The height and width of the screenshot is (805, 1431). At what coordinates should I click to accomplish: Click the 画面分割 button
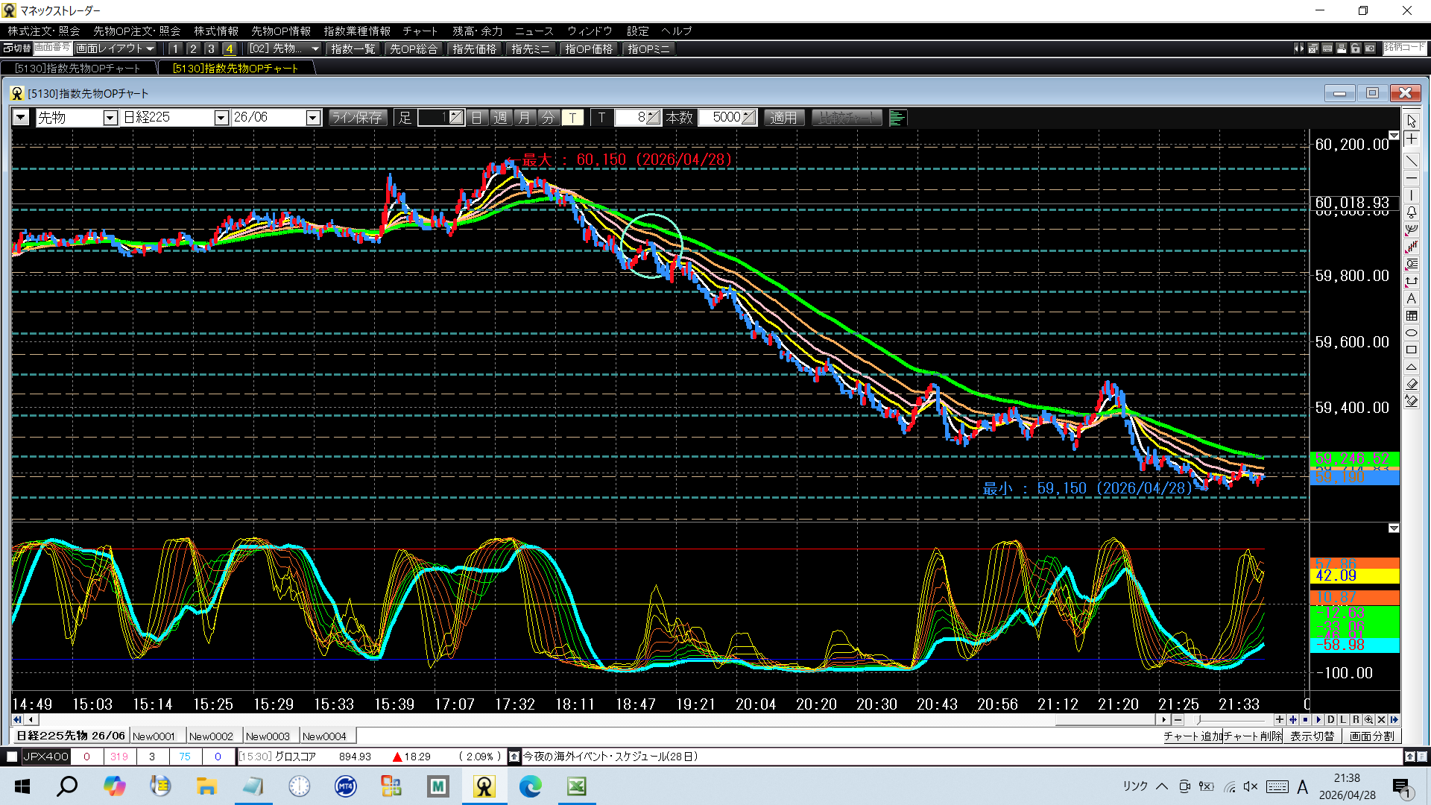pyautogui.click(x=1371, y=736)
